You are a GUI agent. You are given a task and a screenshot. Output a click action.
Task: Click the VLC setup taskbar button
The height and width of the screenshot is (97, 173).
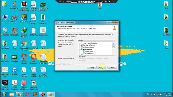[51, 95]
